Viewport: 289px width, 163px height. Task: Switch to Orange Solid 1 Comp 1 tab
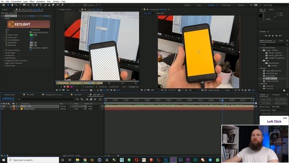pos(54,95)
